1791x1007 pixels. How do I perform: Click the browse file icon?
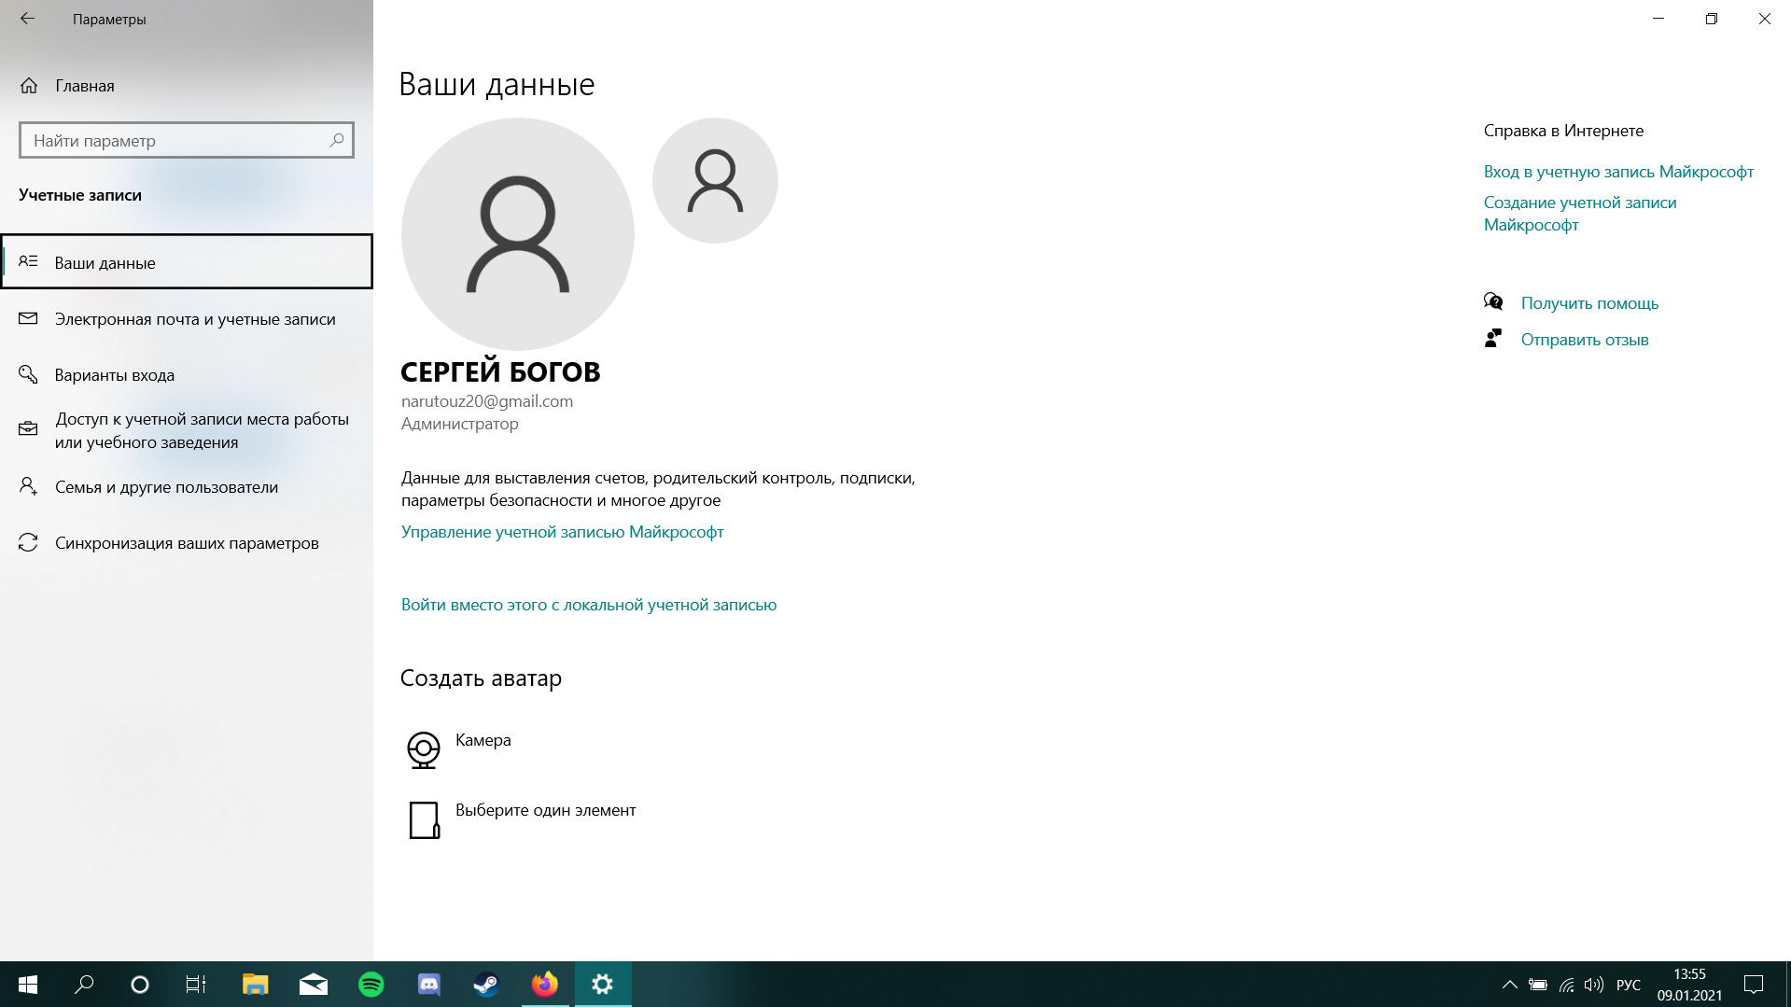[425, 820]
